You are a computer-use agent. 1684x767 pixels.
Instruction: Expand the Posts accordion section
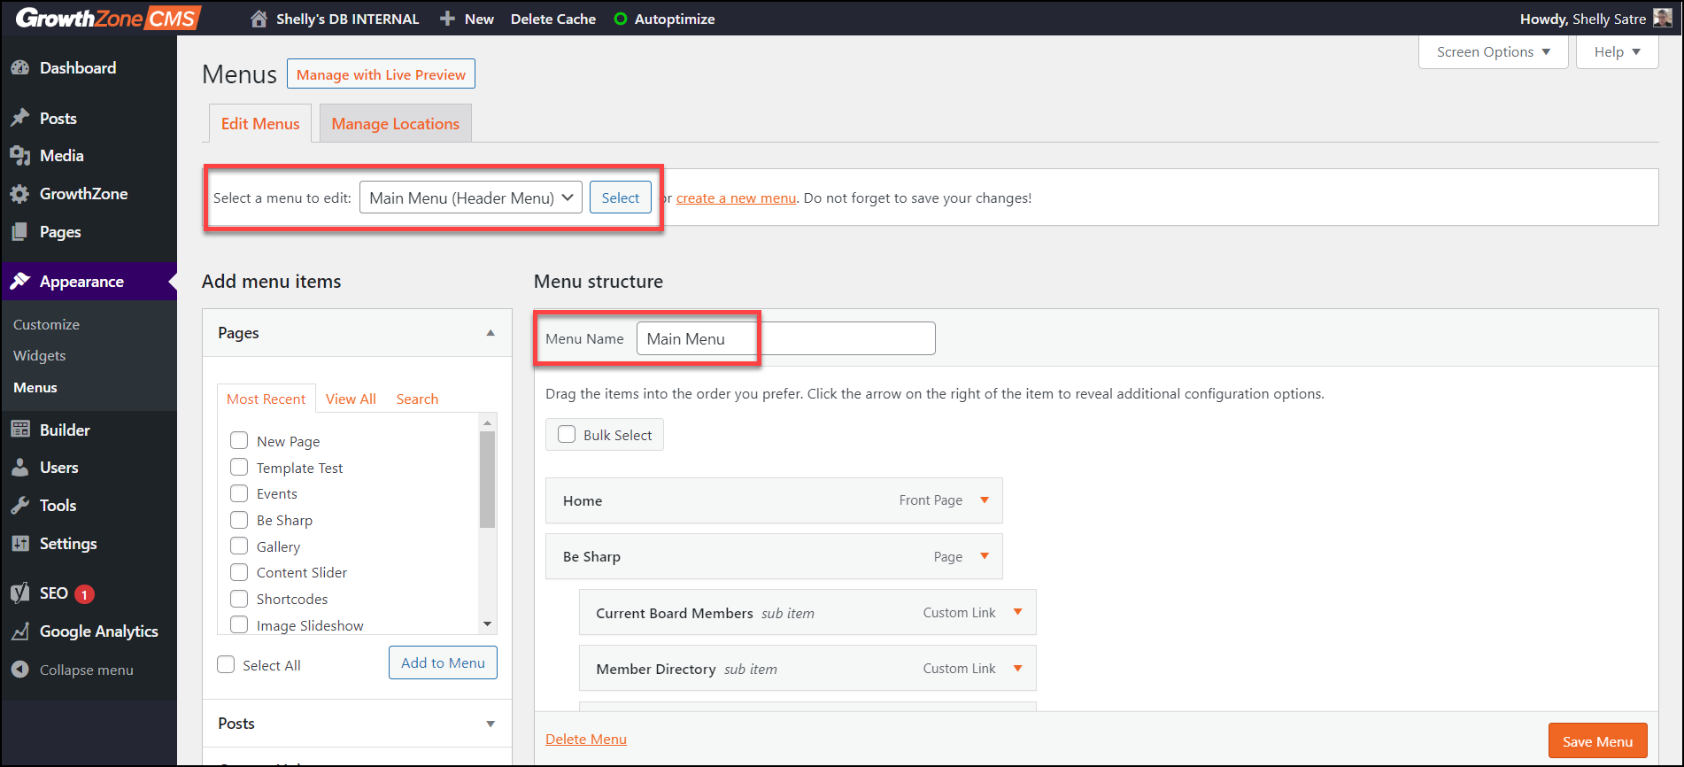(x=491, y=724)
